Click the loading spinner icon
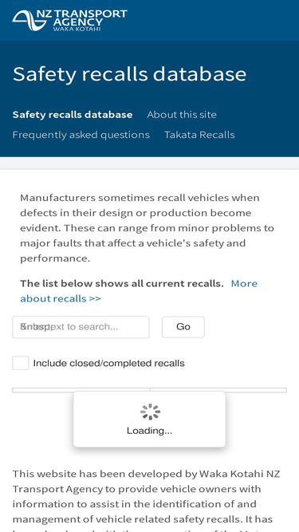This screenshot has width=299, height=532. 150,412
